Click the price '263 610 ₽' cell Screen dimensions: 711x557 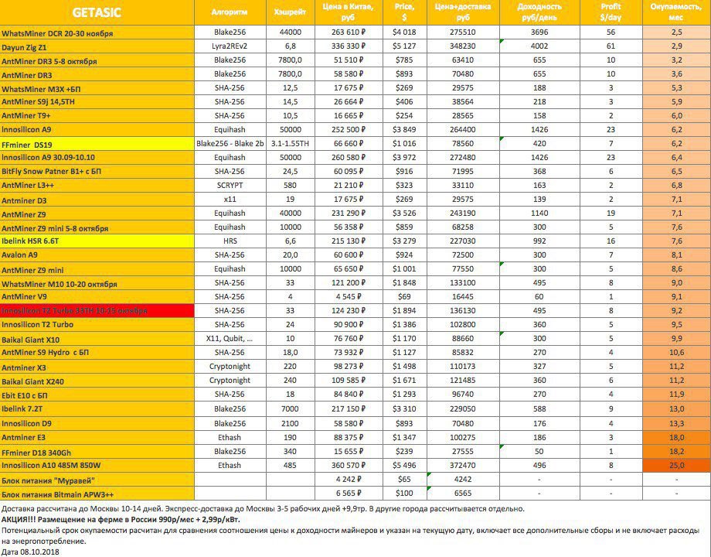pyautogui.click(x=349, y=32)
